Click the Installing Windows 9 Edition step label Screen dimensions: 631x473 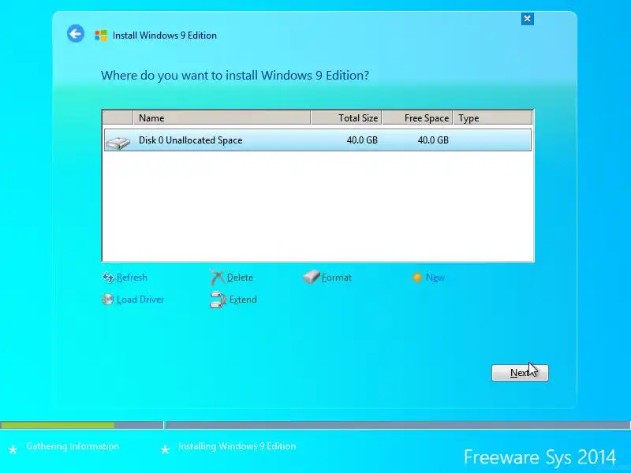[237, 446]
